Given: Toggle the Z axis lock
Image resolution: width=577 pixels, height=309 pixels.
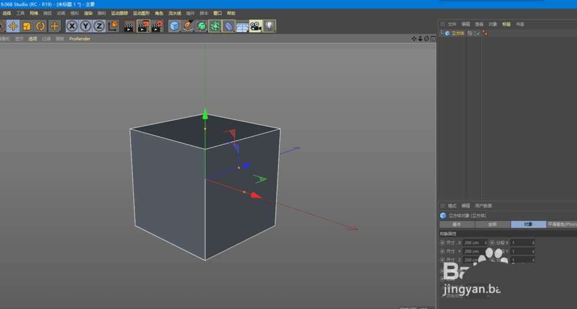Looking at the screenshot, I should coord(99,26).
